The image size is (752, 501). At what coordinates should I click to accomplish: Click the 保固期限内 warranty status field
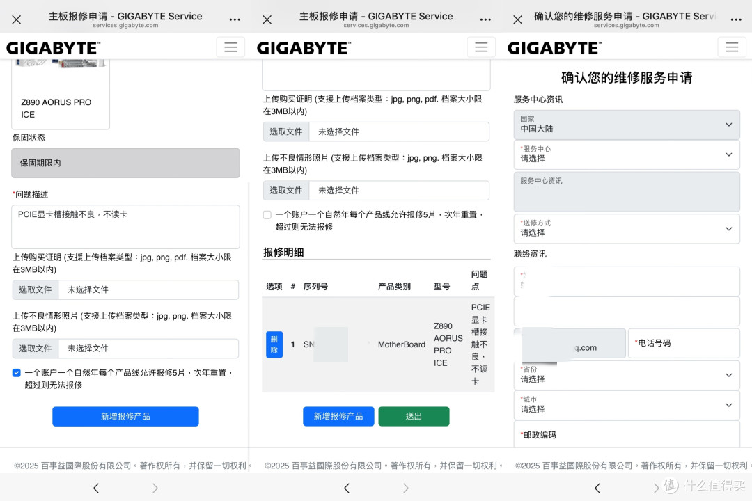[125, 163]
